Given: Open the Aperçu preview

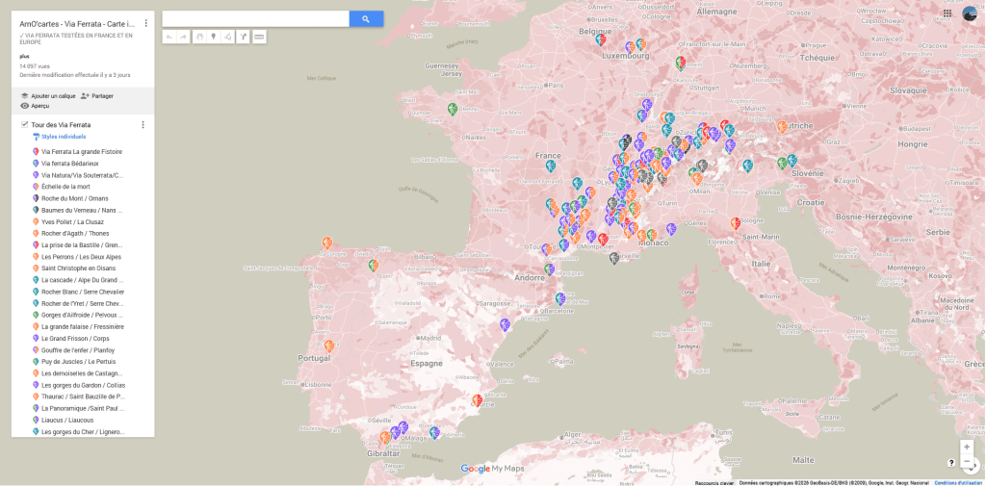Looking at the screenshot, I should tap(36, 106).
